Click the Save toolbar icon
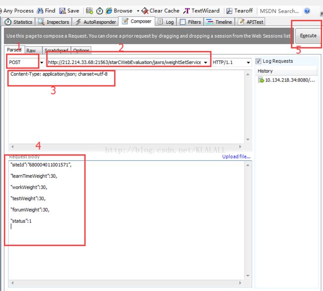323x291 pixels. (63, 10)
